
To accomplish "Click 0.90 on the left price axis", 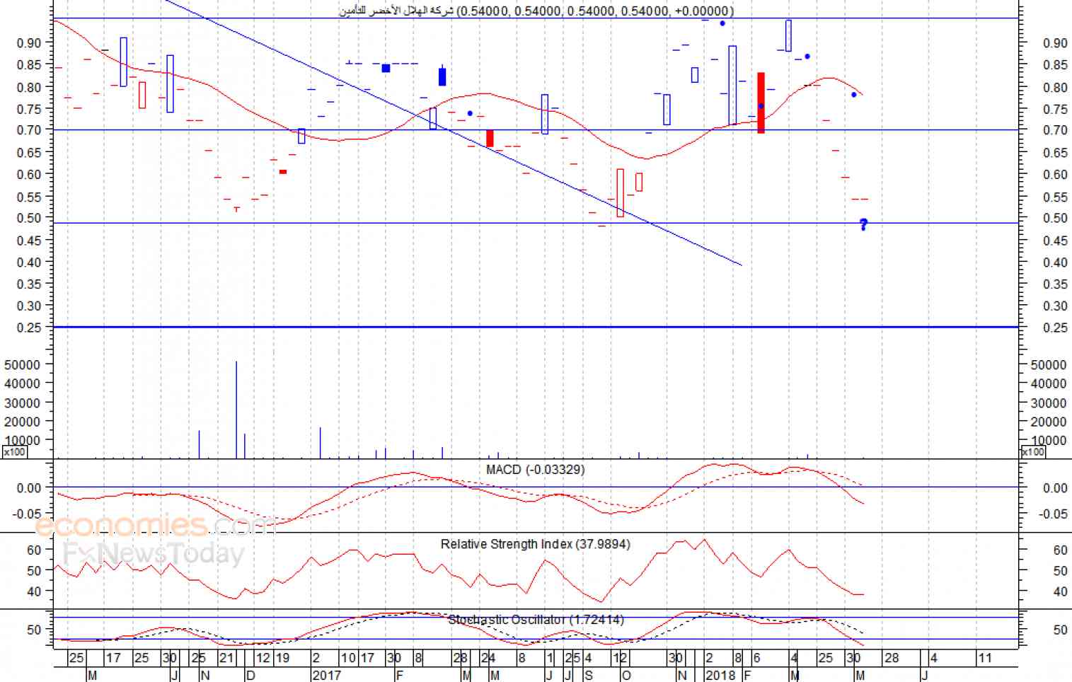I will point(29,43).
